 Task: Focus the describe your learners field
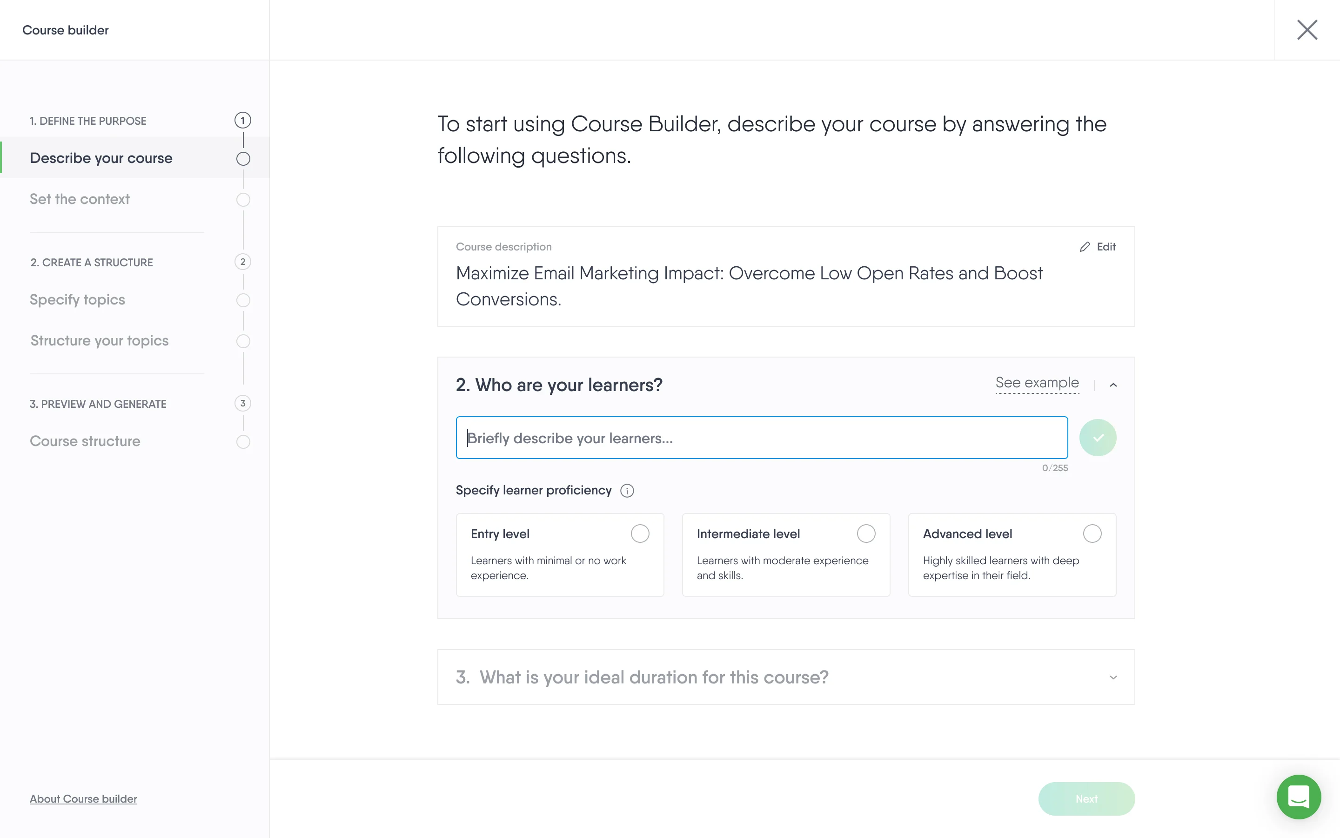(761, 438)
